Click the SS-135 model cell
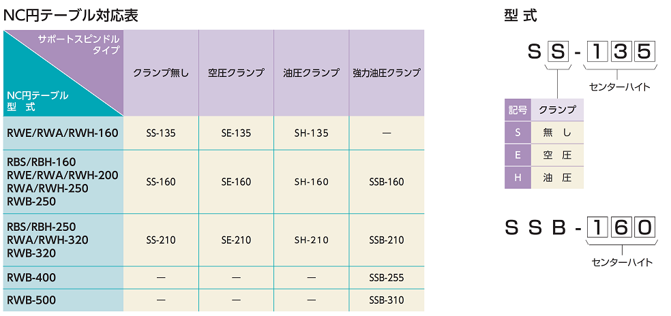 [161, 133]
